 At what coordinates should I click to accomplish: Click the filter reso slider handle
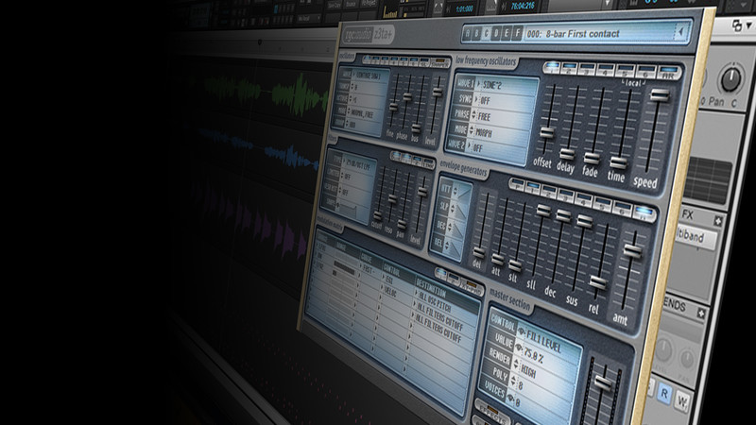pyautogui.click(x=393, y=198)
